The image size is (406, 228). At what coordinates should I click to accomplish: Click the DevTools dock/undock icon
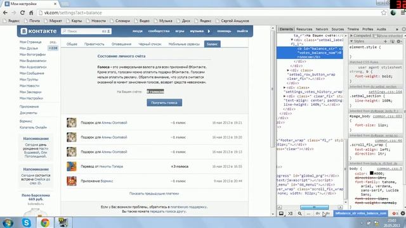click(281, 213)
